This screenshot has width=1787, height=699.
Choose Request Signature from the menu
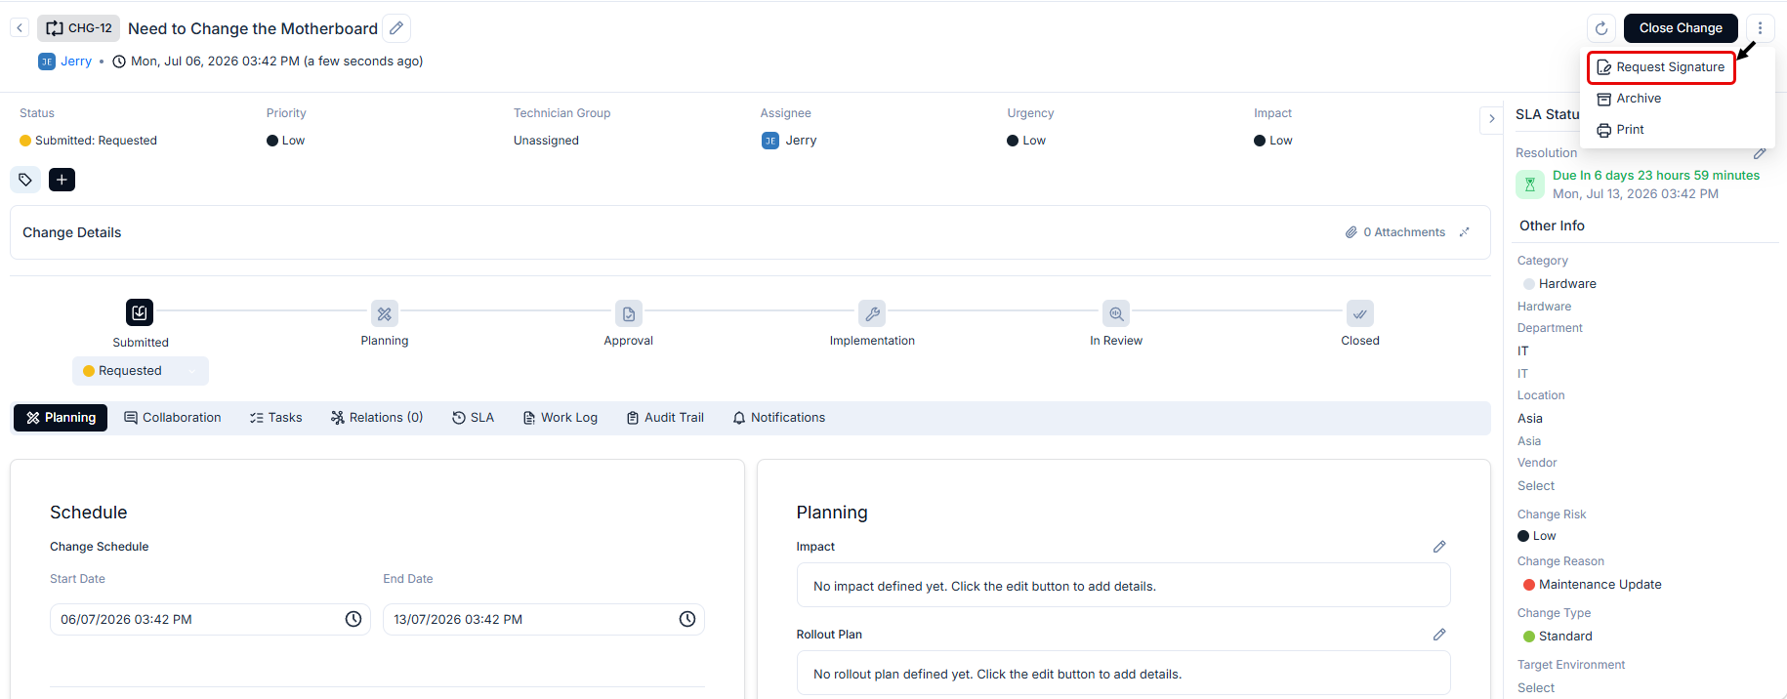click(1661, 67)
